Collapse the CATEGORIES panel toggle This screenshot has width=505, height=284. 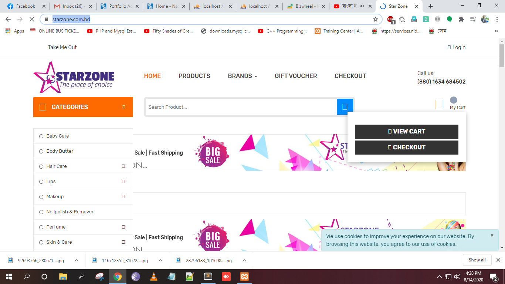click(124, 107)
